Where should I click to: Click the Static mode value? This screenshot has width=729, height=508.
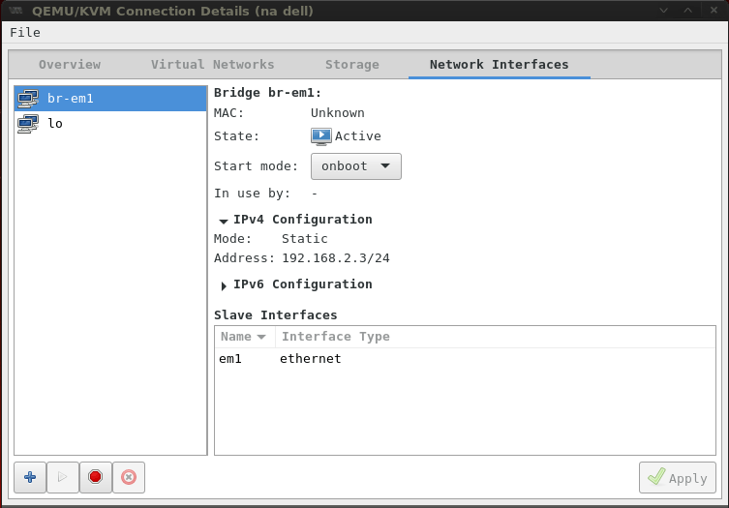click(x=305, y=239)
